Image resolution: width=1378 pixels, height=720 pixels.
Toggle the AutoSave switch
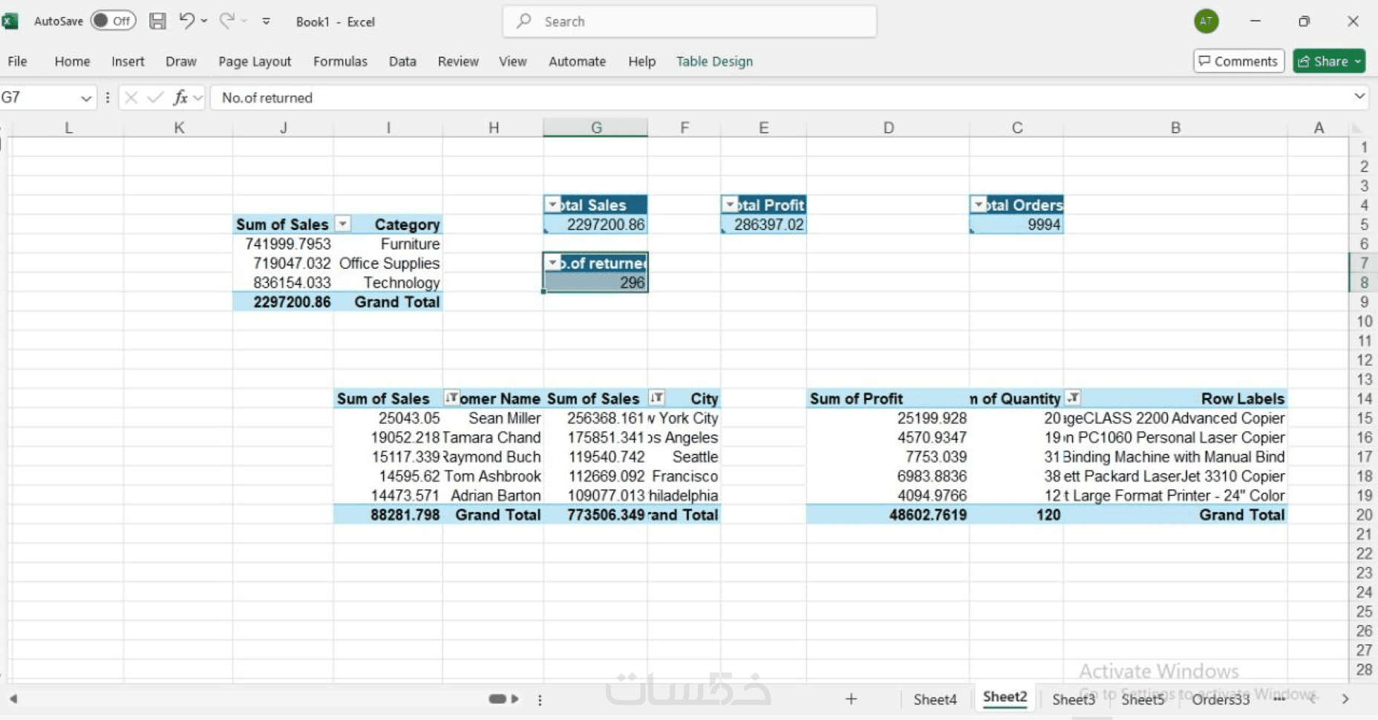point(114,21)
